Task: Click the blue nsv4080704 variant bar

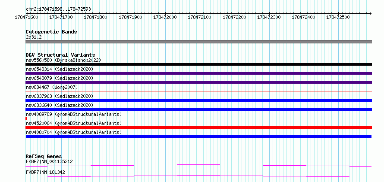Action: click(x=198, y=136)
